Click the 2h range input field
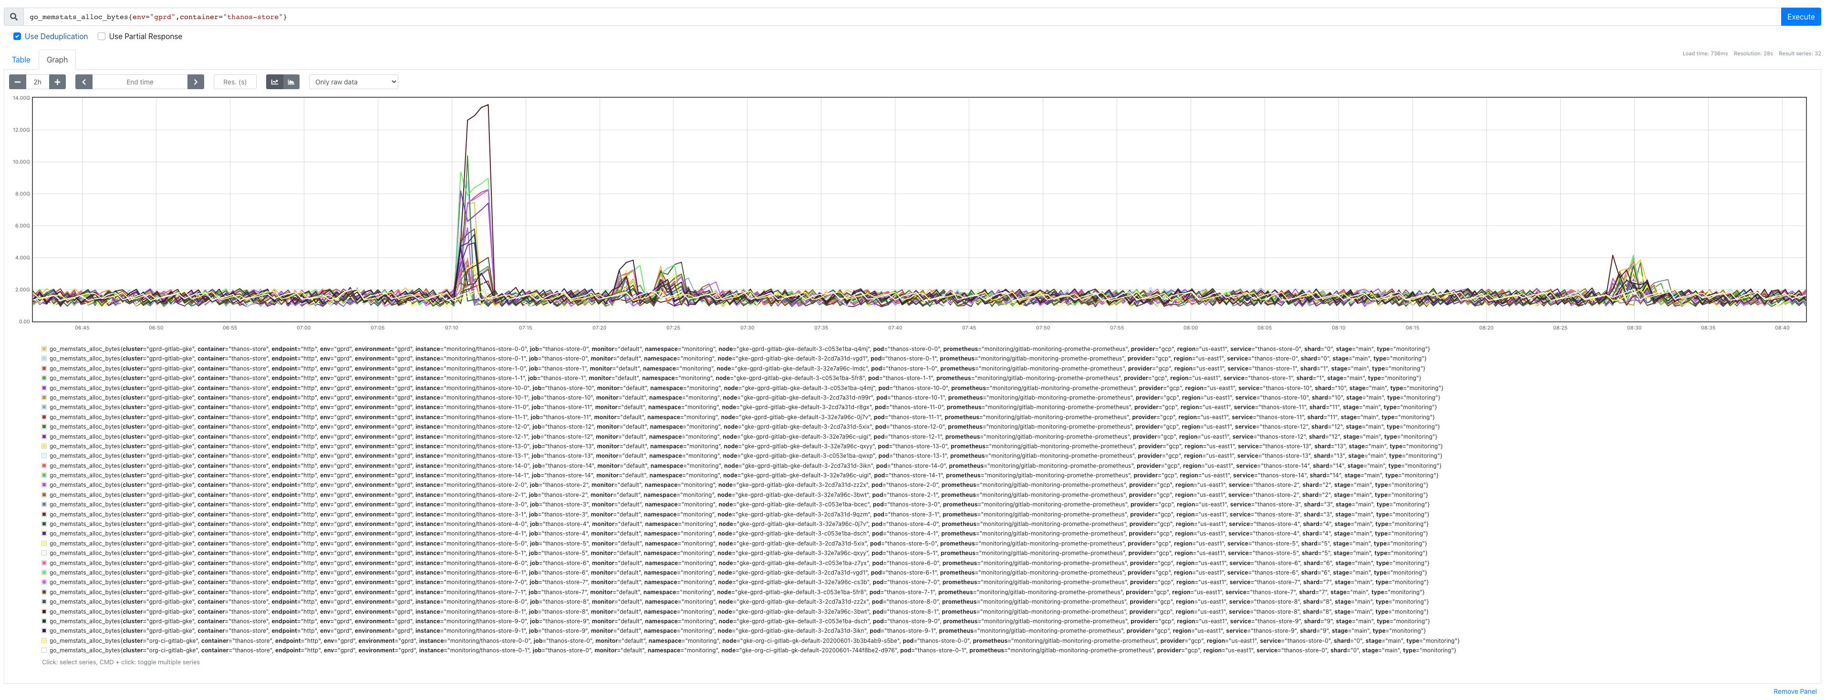The width and height of the screenshot is (1826, 700). pos(38,82)
